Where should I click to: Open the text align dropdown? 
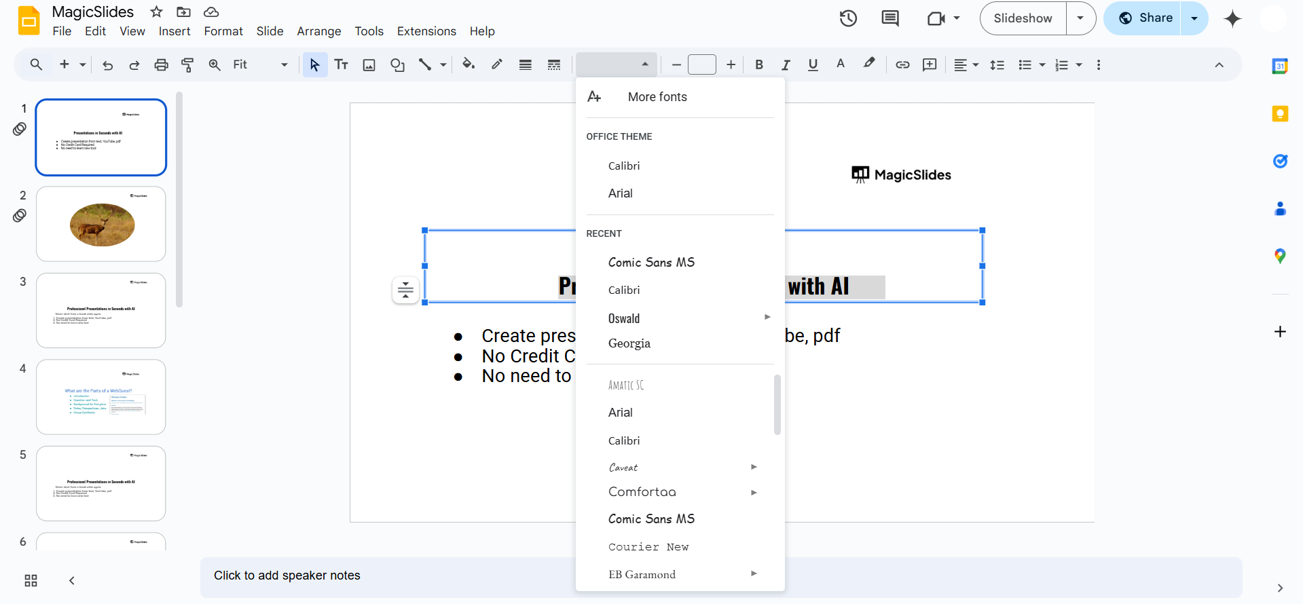tap(966, 64)
